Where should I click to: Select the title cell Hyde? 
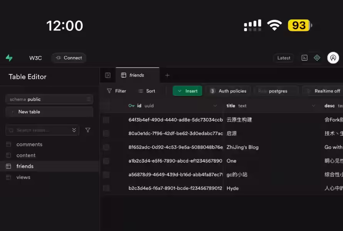(x=232, y=188)
